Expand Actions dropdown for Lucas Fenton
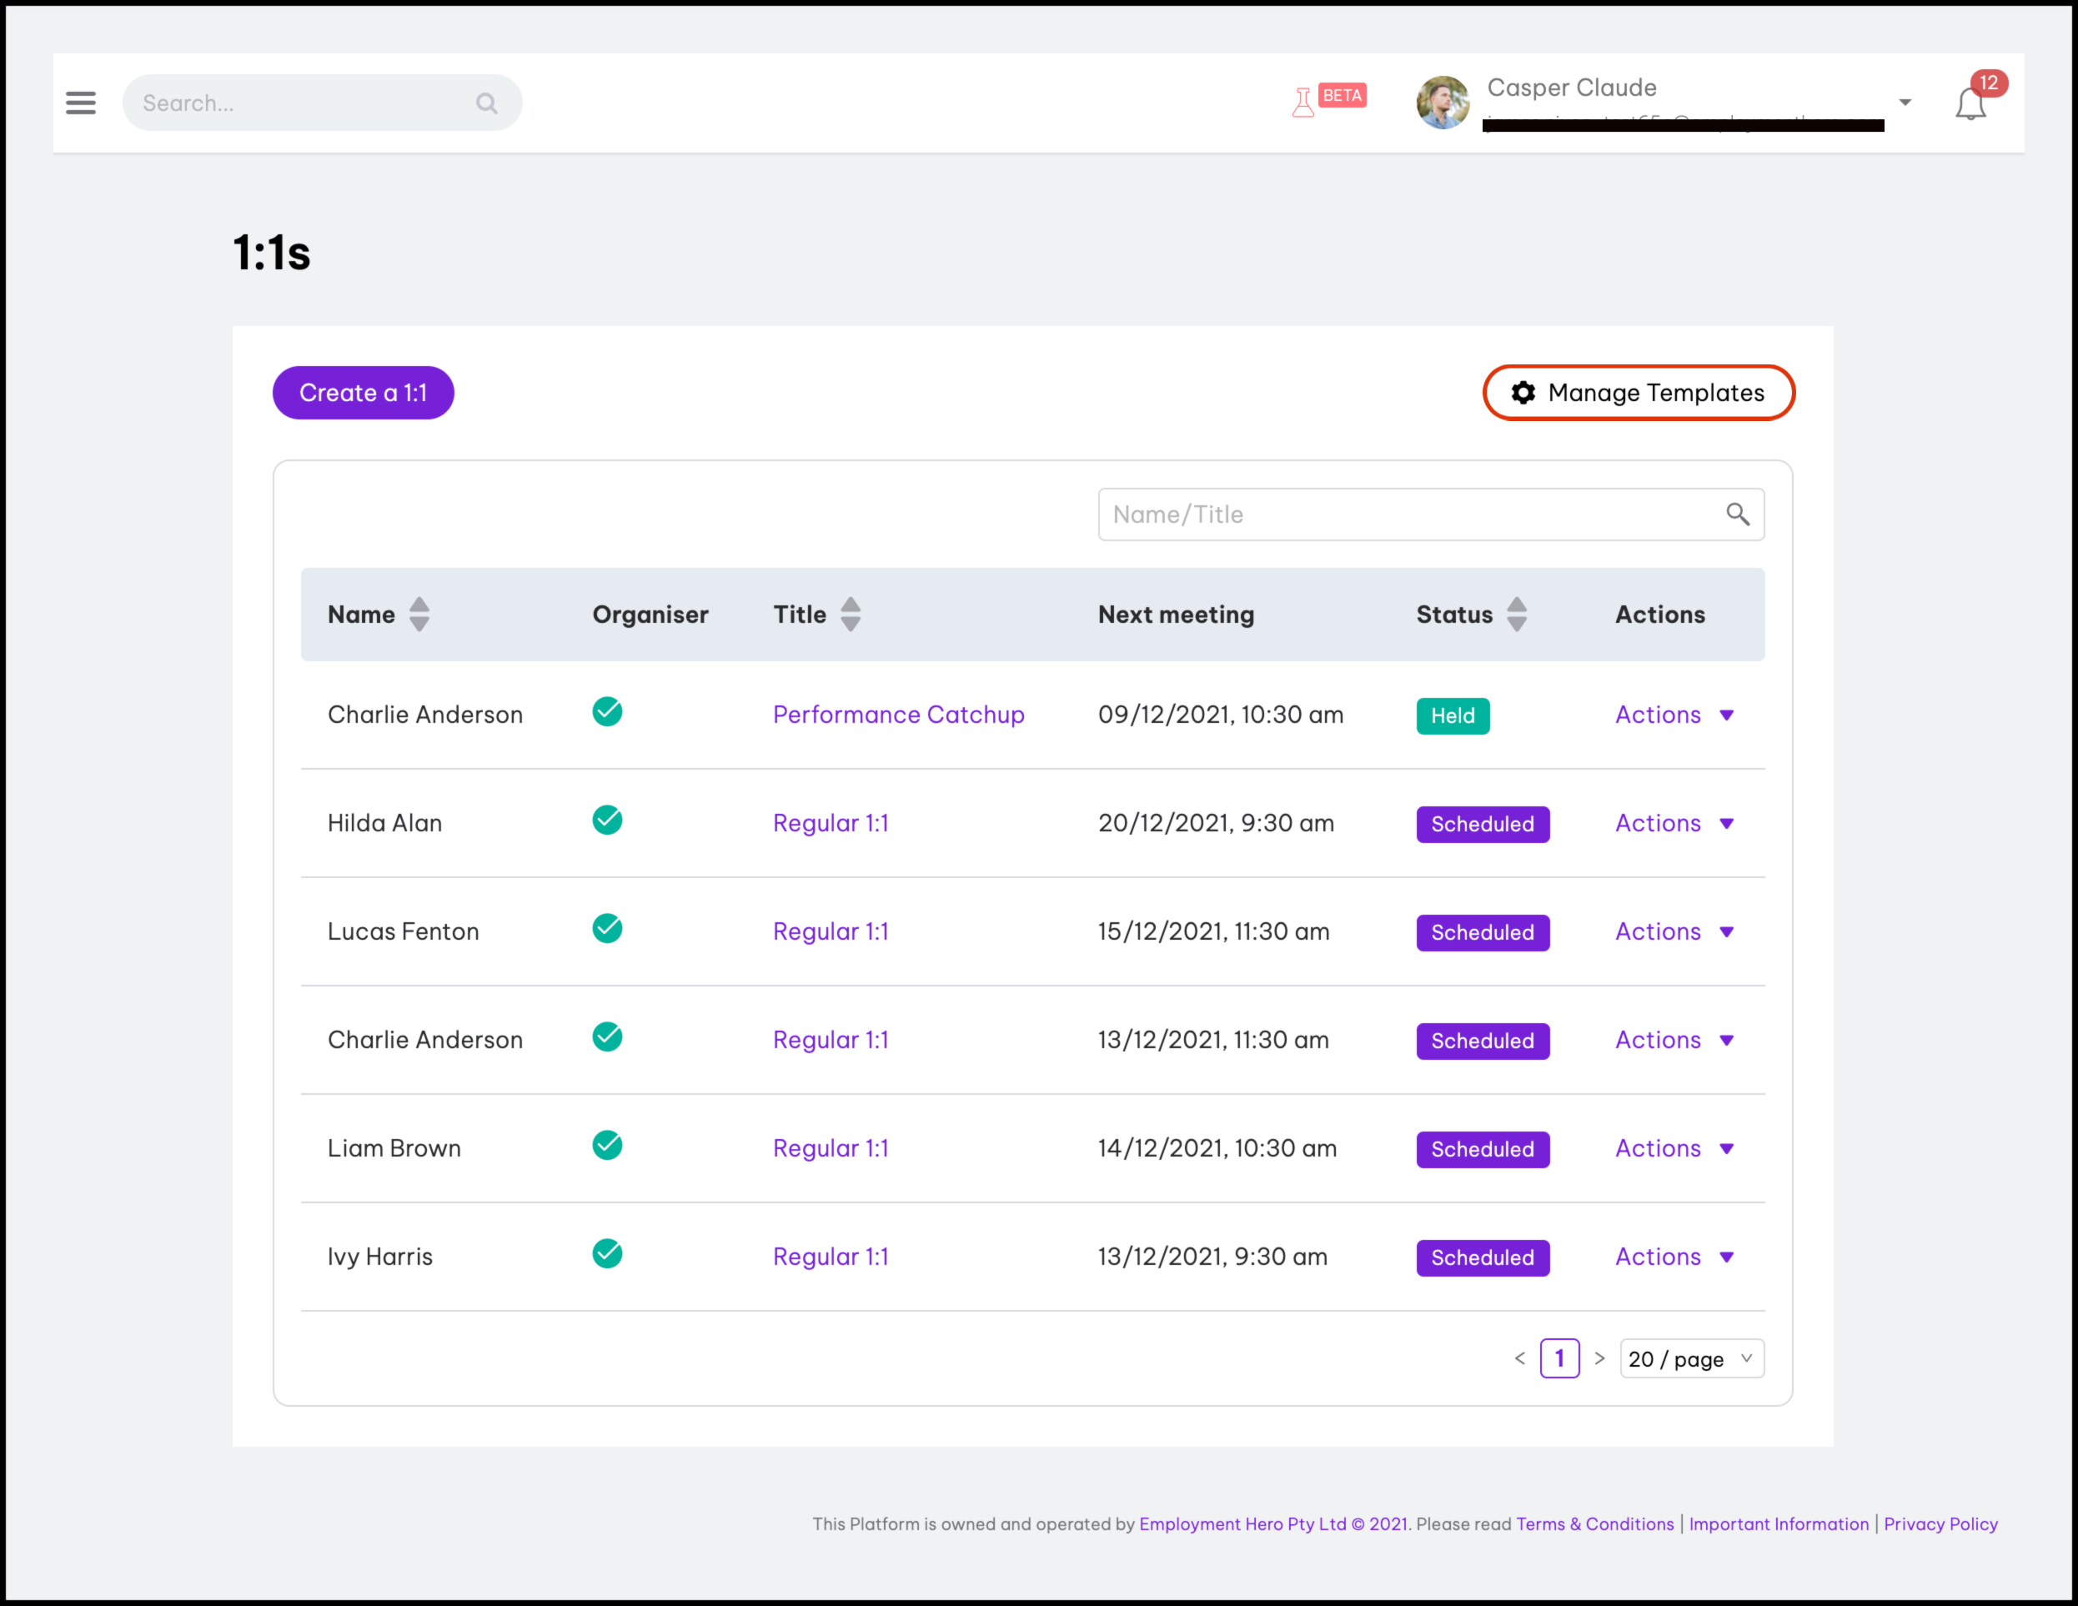The width and height of the screenshot is (2078, 1606). pyautogui.click(x=1674, y=931)
